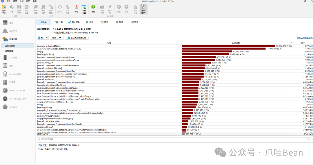Open the 会话 menu in menu bar
313x165 pixels.
[8, 1]
